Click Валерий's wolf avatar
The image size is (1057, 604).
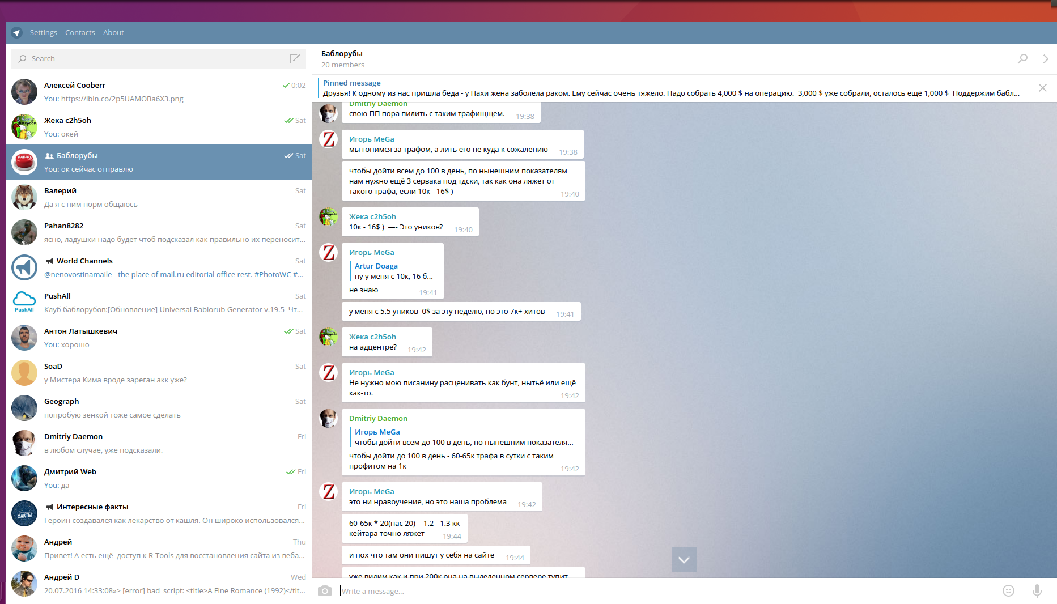point(24,197)
